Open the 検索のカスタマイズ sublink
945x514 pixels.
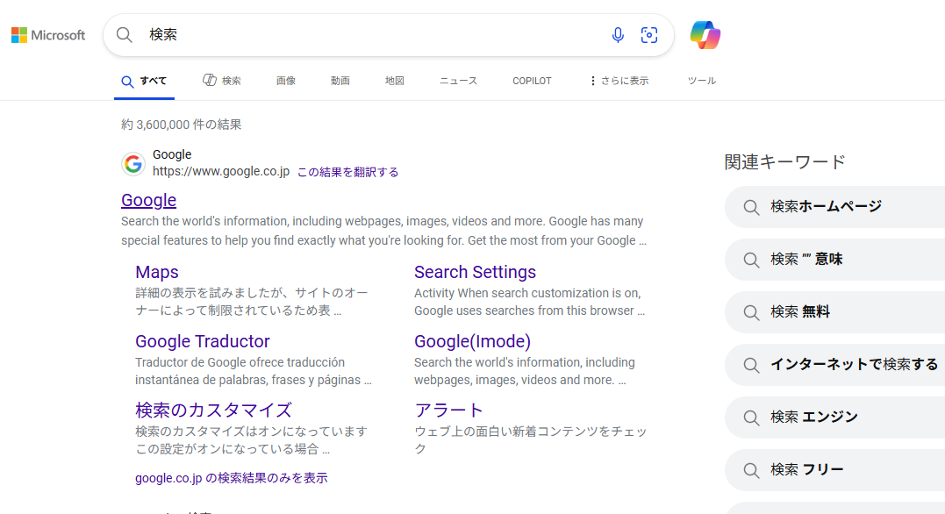213,410
